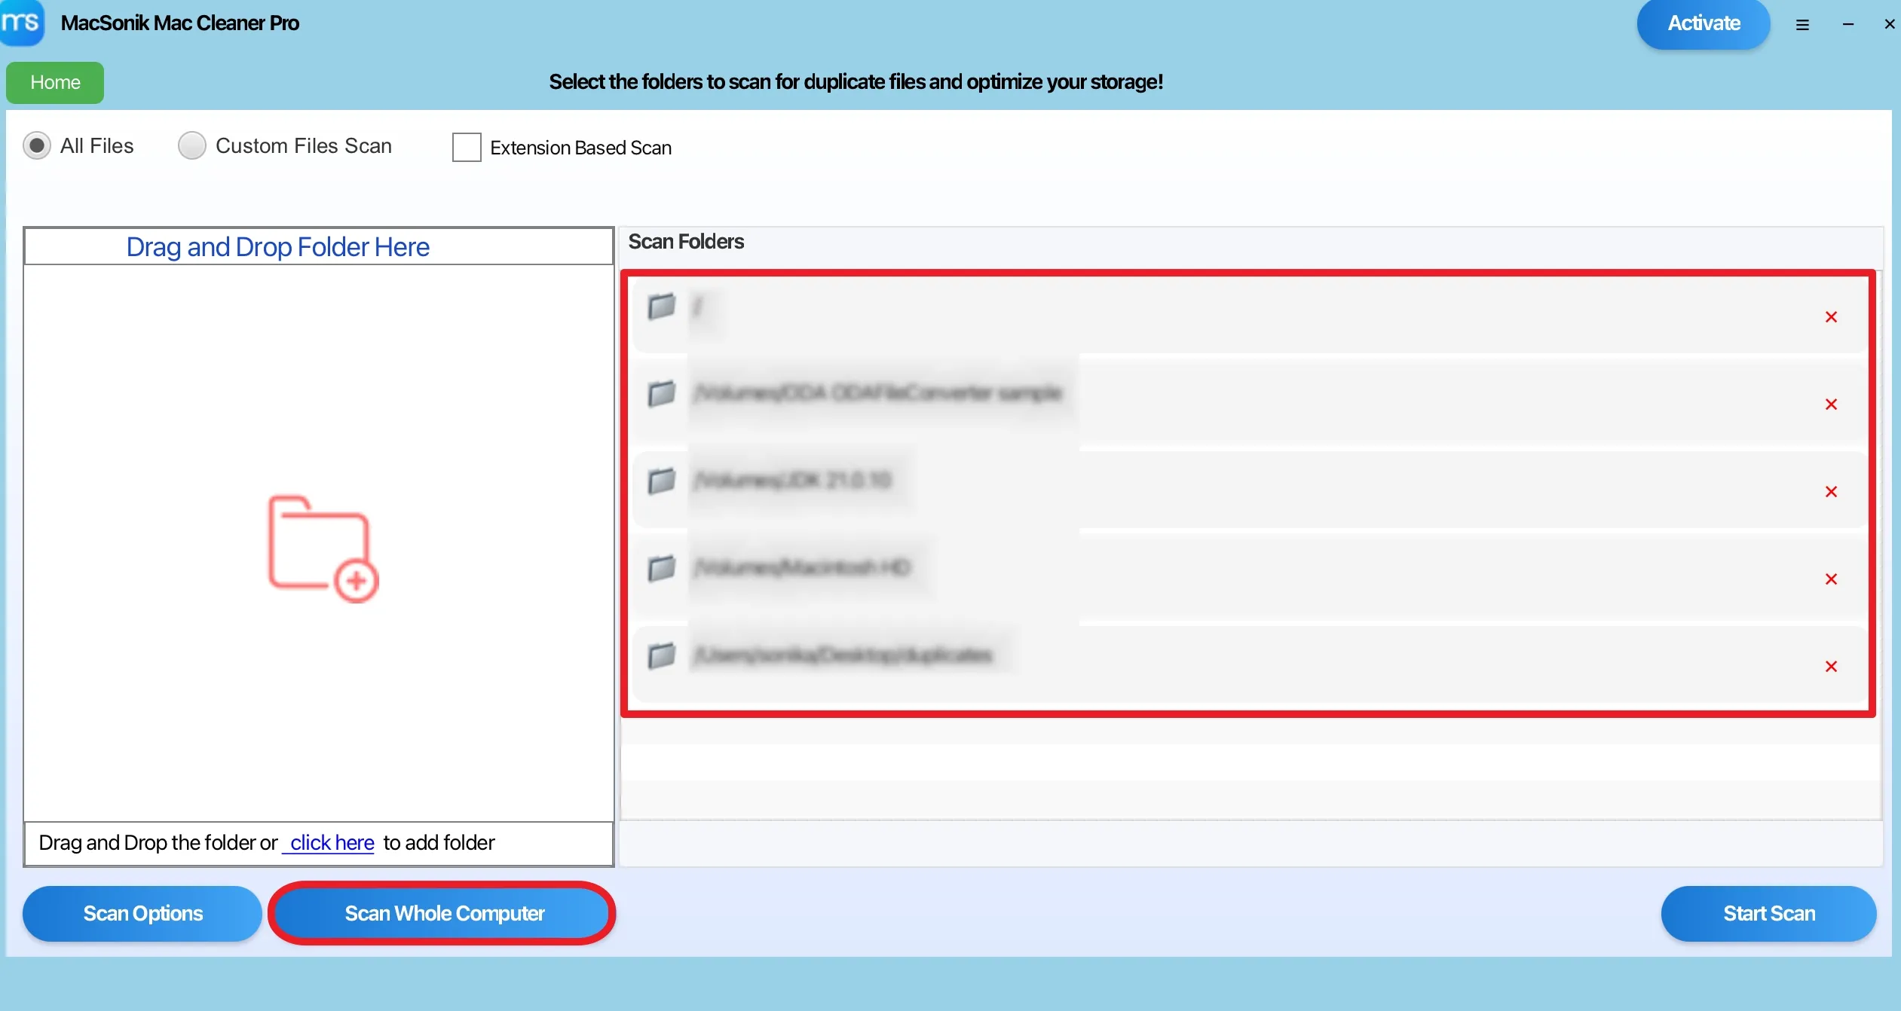The image size is (1901, 1011).
Task: Select the /Volumes/JDK 21.0.10 path text
Action: click(x=793, y=481)
